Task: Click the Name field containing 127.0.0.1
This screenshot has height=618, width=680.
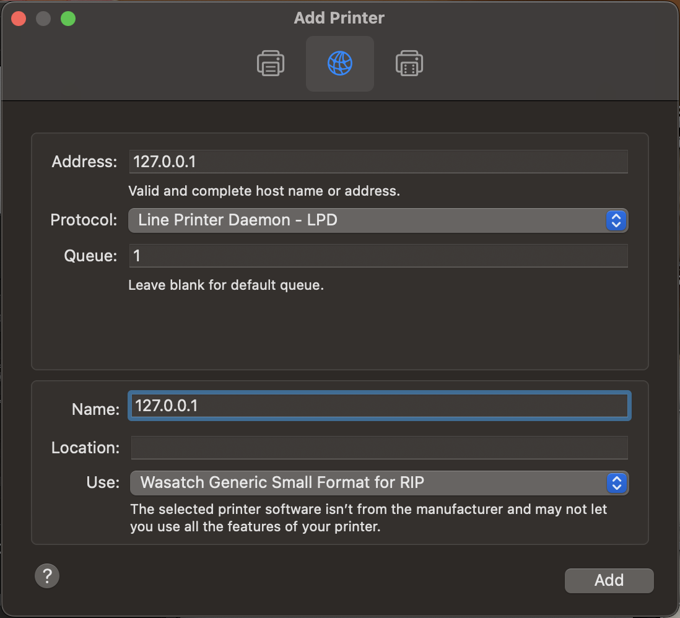Action: point(379,406)
